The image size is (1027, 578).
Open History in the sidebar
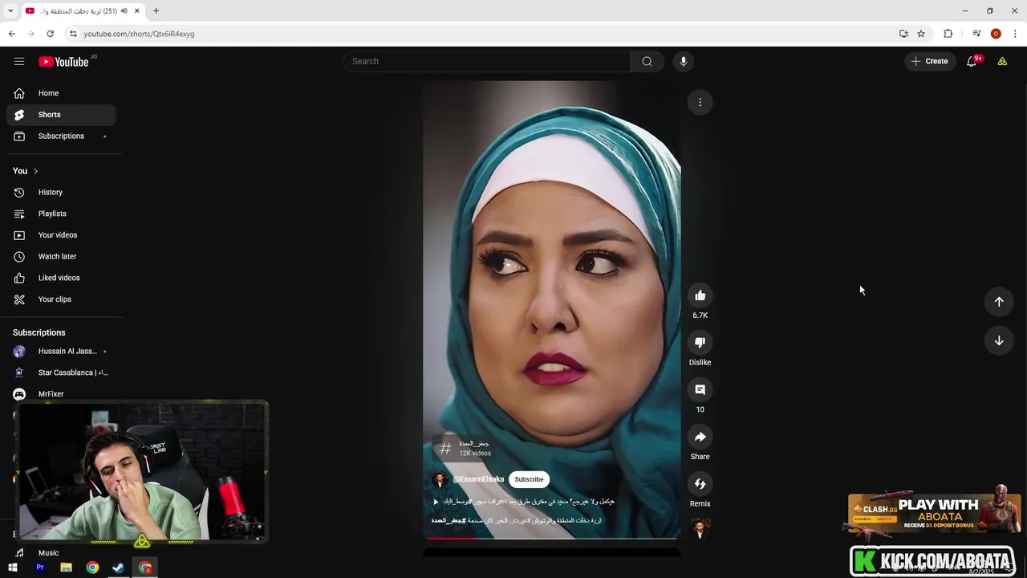coord(61,193)
